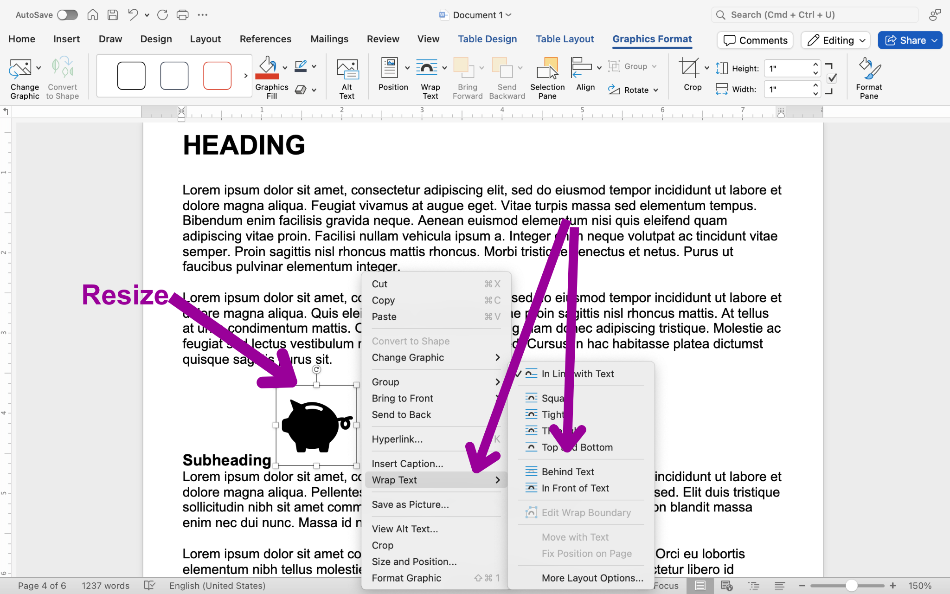
Task: Open the Rotate dropdown
Action: (x=656, y=90)
